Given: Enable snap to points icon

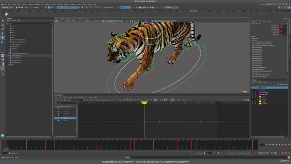Looking at the screenshot, I should coord(92,7).
